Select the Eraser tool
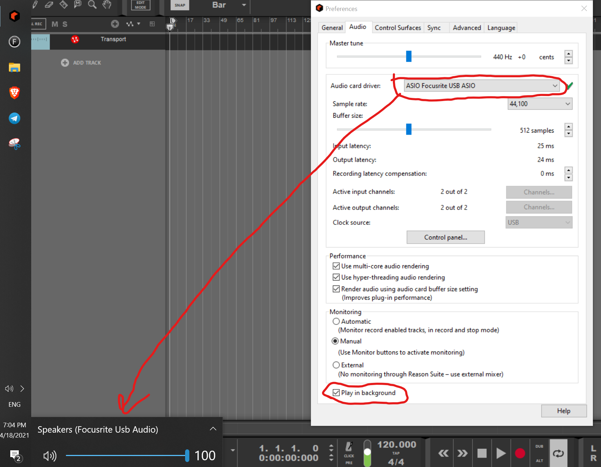The height and width of the screenshot is (467, 601). 49,5
